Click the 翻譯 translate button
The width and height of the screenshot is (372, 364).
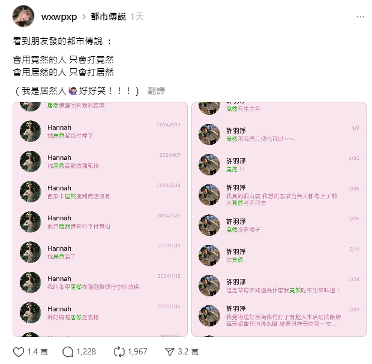[x=157, y=91]
